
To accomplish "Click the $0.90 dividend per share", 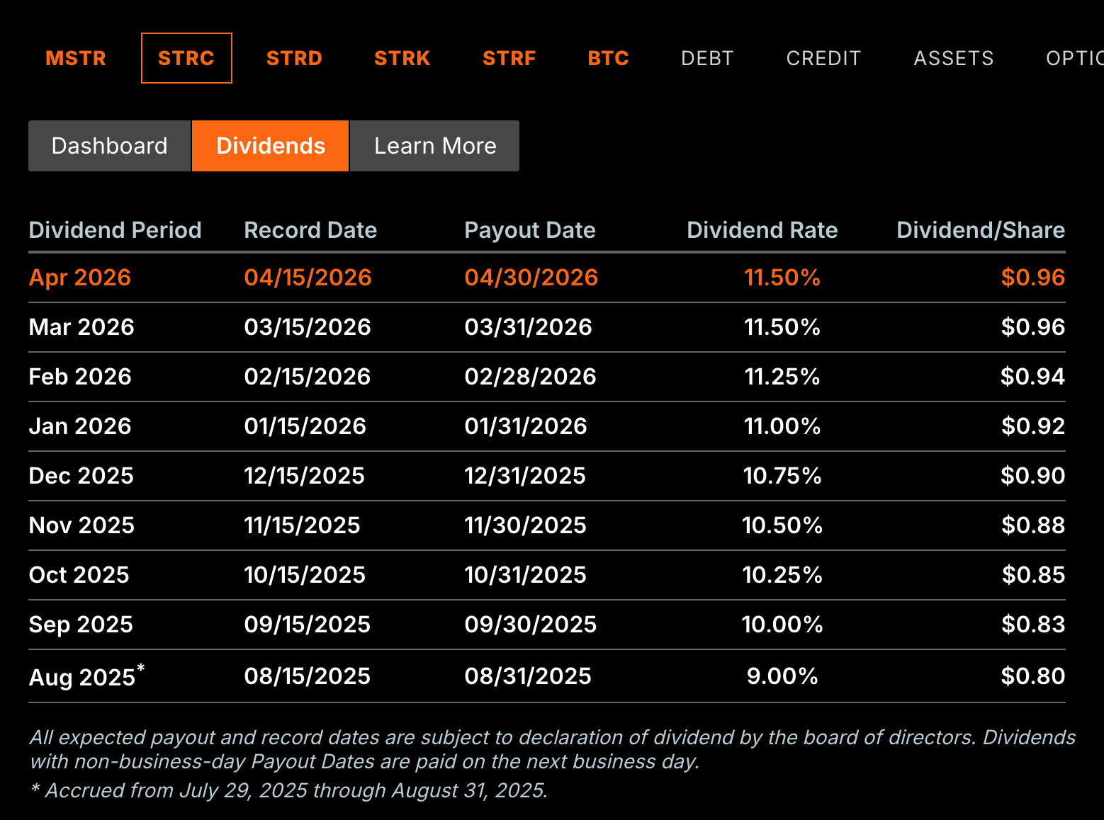I will click(1032, 476).
